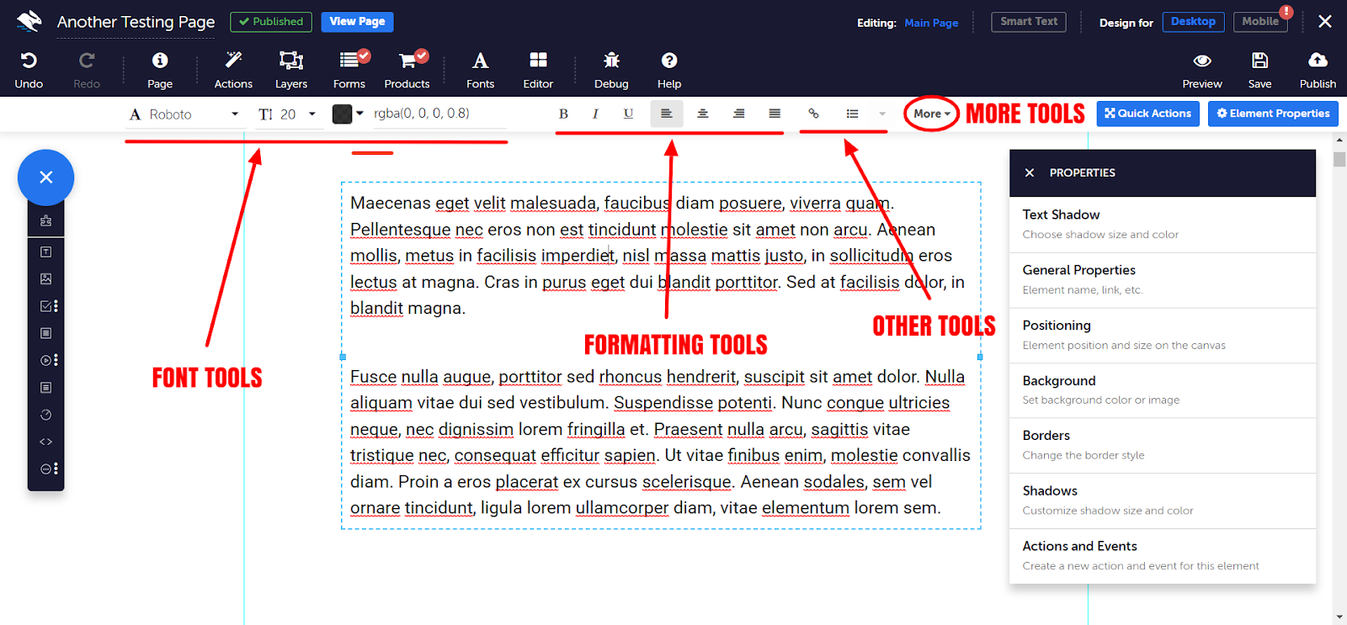This screenshot has width=1347, height=625.
Task: Switch design view to Mobile
Action: tap(1260, 22)
